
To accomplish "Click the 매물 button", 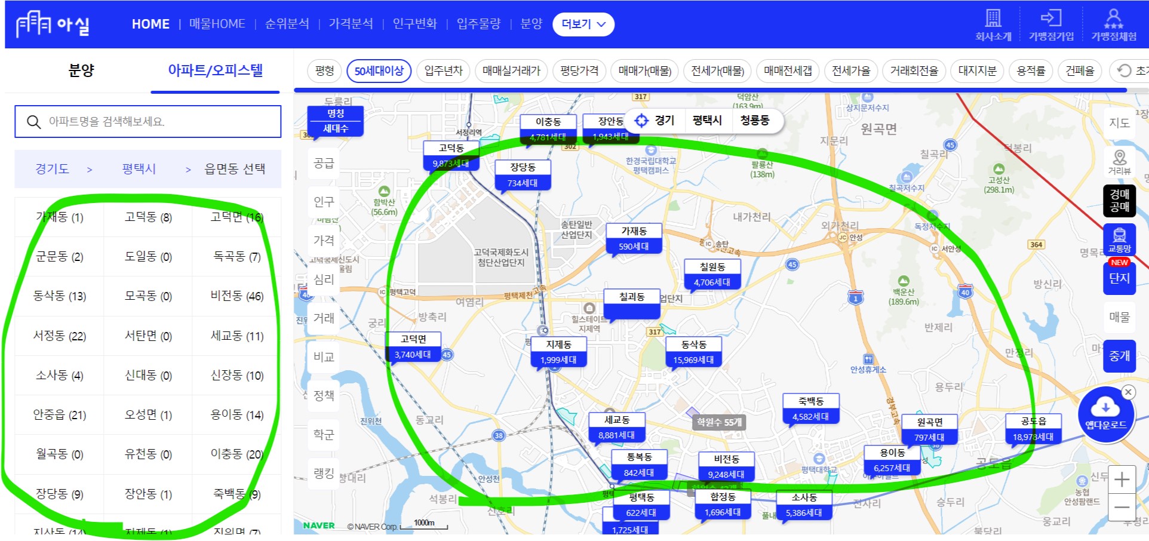I will pos(1120,317).
